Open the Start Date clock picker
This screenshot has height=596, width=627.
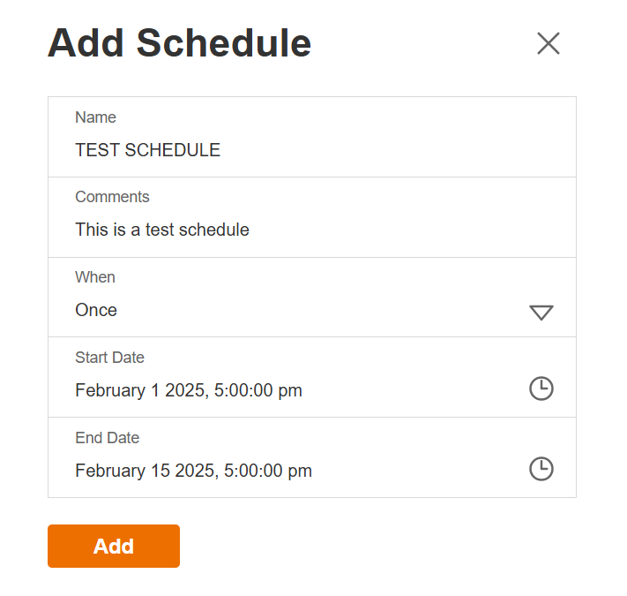(x=541, y=389)
